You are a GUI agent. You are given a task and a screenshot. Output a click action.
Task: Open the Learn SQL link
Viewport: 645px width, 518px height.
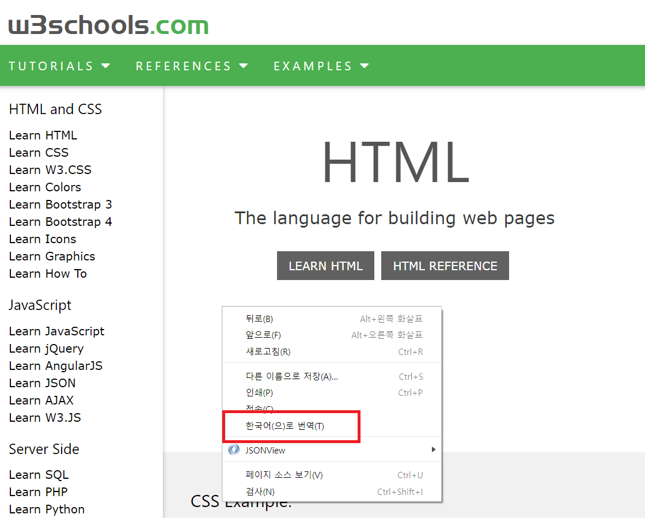click(39, 475)
